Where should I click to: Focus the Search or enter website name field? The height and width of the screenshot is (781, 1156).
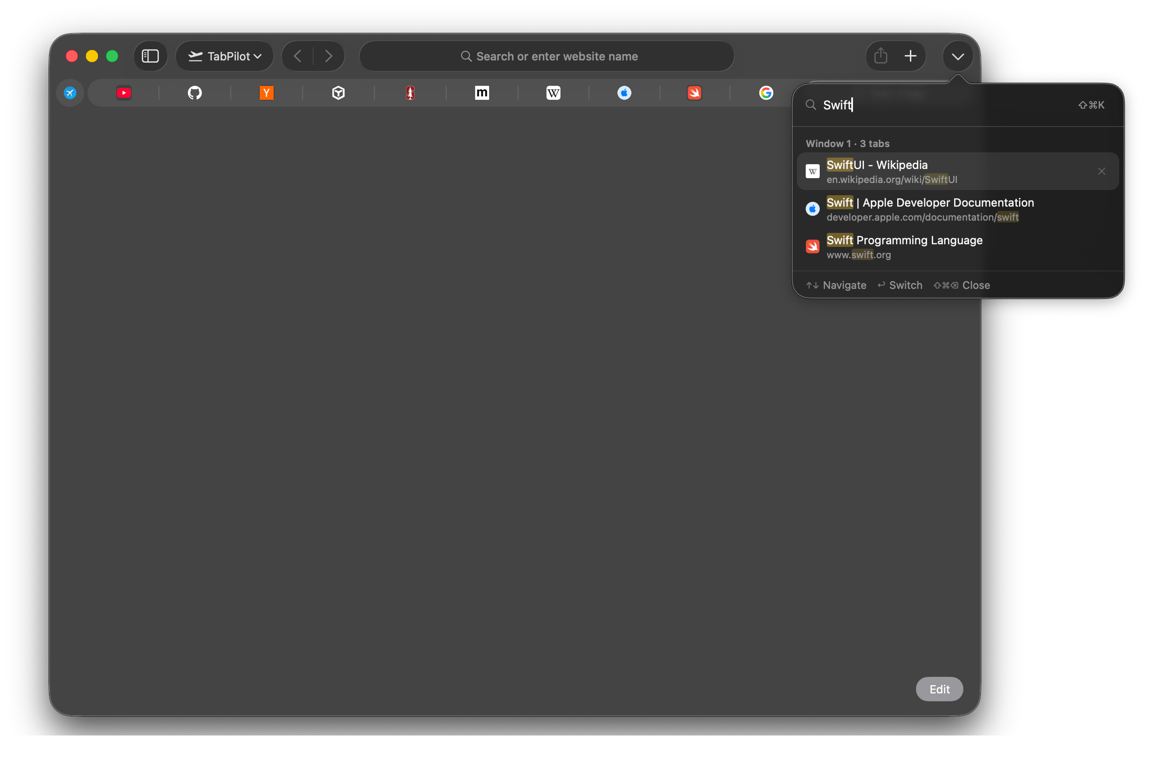546,56
